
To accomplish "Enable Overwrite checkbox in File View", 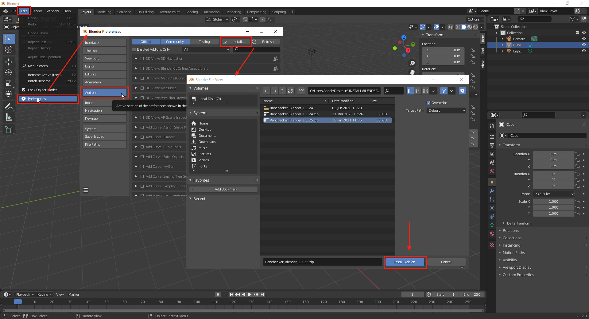I will pyautogui.click(x=428, y=103).
